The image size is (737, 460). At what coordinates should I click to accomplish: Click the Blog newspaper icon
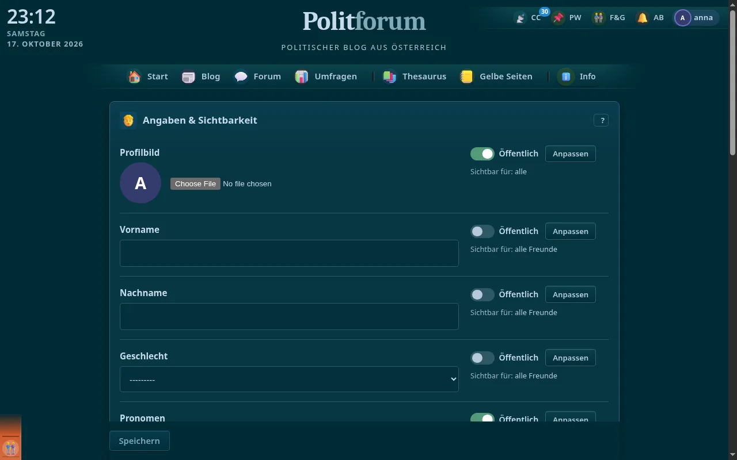(188, 76)
